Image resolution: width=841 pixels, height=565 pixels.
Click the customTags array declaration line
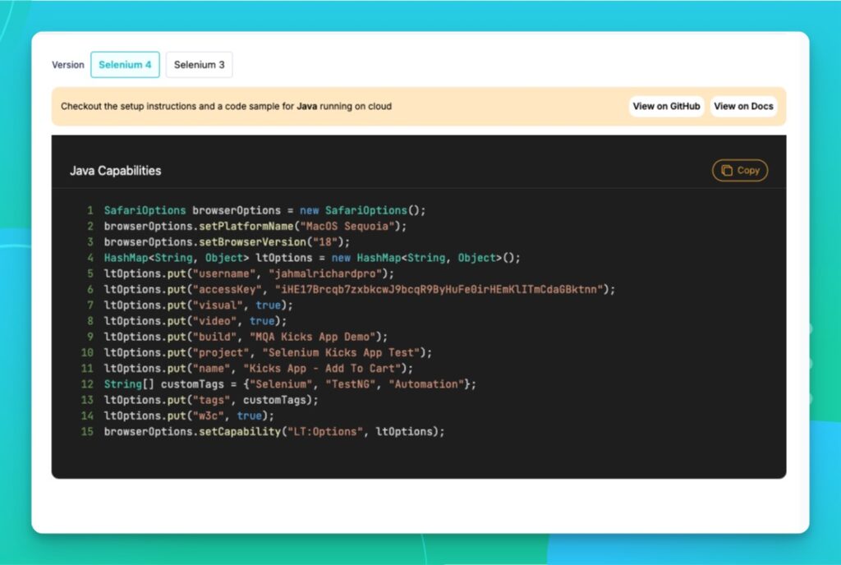click(290, 384)
